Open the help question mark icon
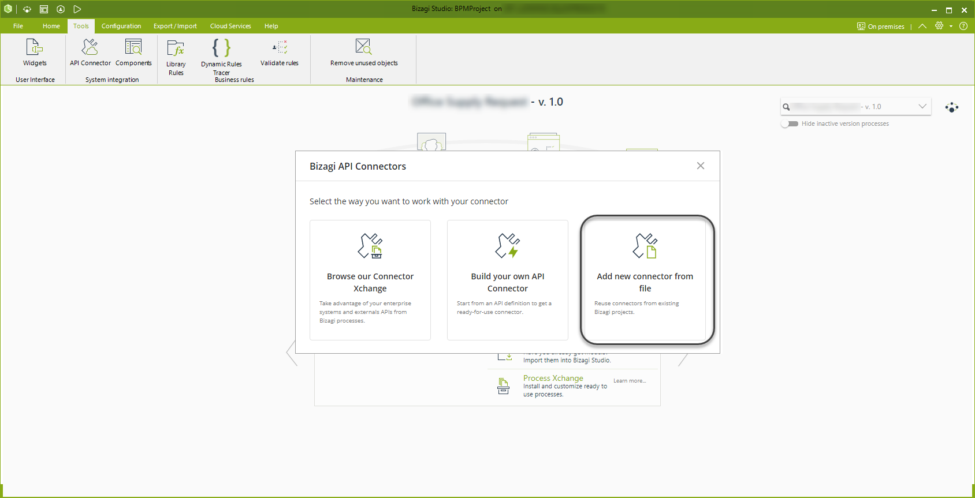The width and height of the screenshot is (975, 498). click(963, 26)
